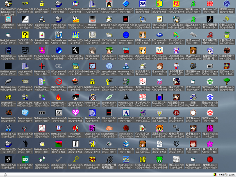This screenshot has width=236, height=177.
Task: Open the PINGU1331.exe penguin shortcut
Action: [109, 4]
